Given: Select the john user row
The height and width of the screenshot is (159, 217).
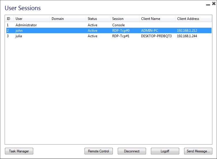Looking at the screenshot, I should click(x=109, y=31).
